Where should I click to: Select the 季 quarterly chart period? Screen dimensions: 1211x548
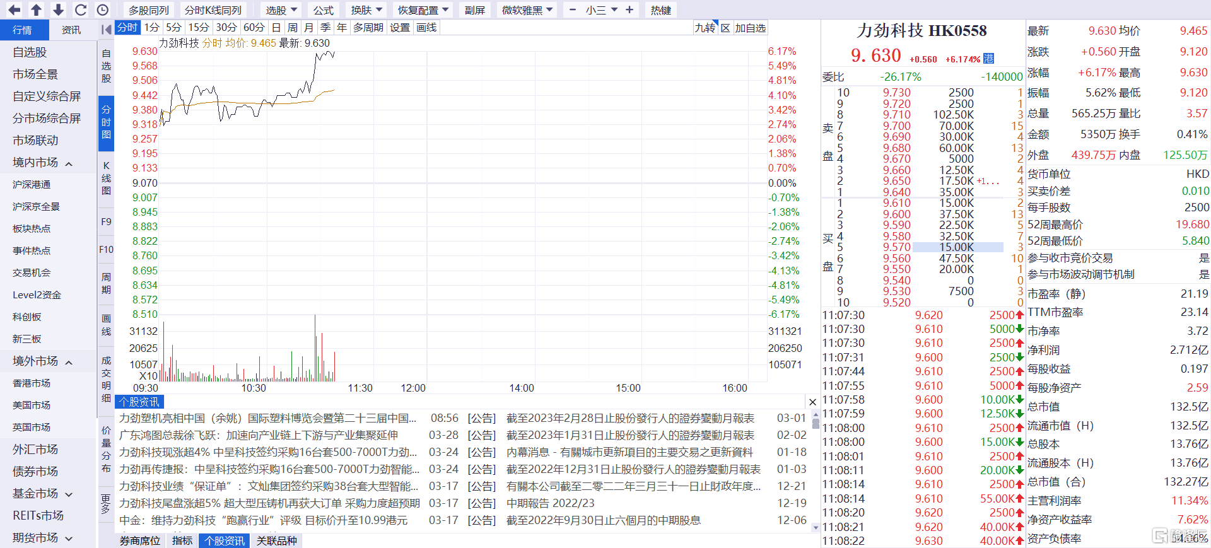tap(325, 28)
